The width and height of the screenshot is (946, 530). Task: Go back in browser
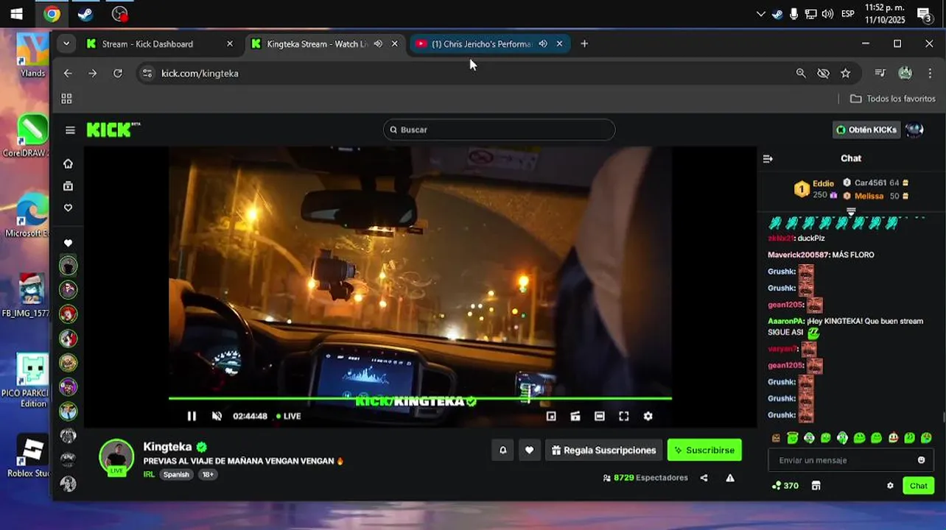tap(68, 73)
